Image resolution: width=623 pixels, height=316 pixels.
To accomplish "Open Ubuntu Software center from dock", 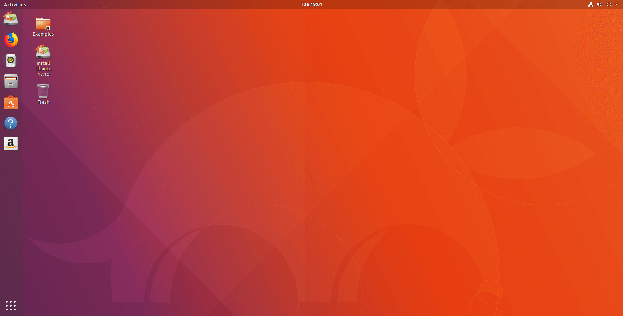I will point(11,102).
